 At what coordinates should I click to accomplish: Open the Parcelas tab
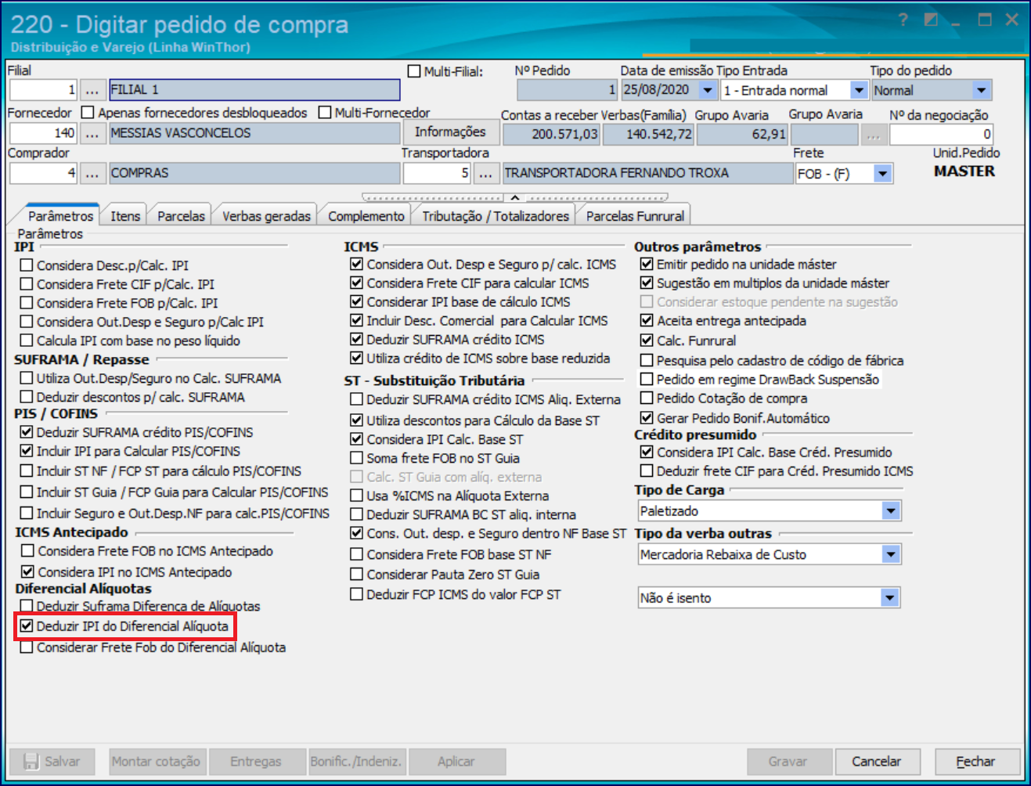(181, 216)
